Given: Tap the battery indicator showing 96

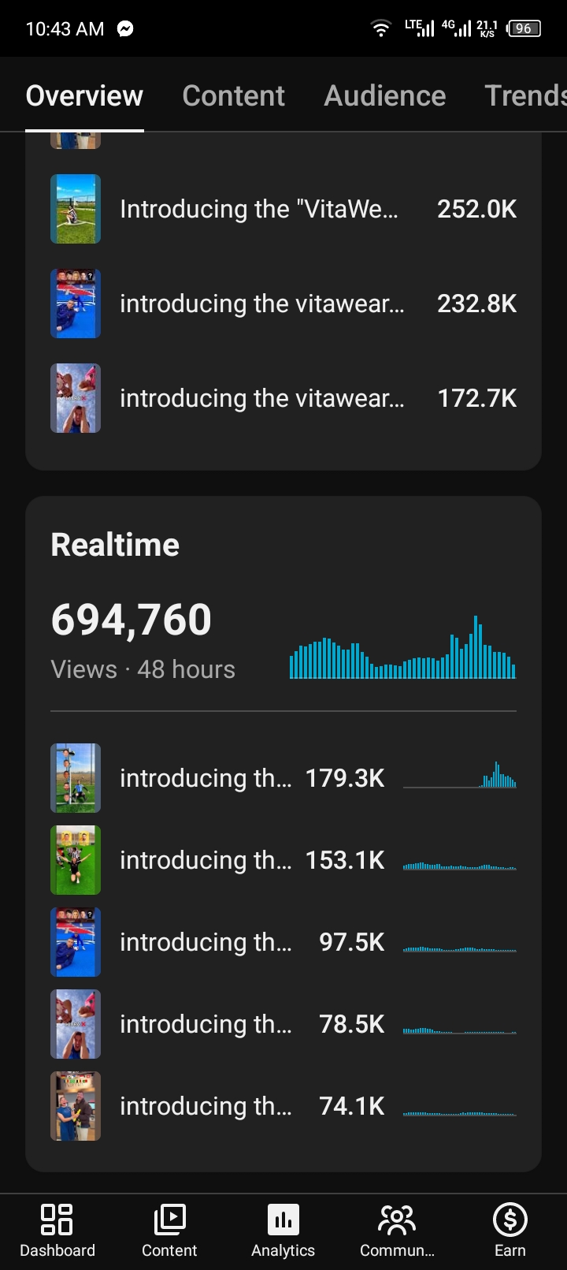Looking at the screenshot, I should coord(524,28).
